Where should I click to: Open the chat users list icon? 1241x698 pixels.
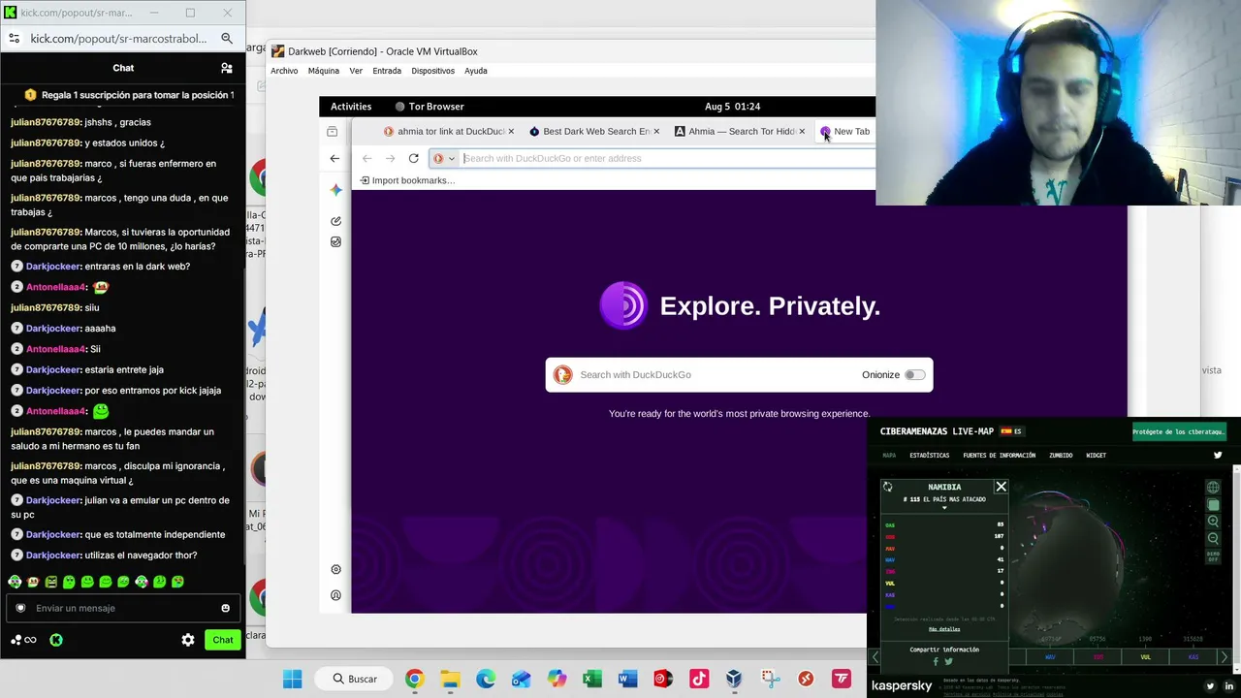pos(227,68)
